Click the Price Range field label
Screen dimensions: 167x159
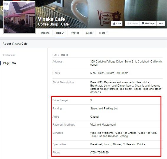pyautogui.click(x=60, y=100)
